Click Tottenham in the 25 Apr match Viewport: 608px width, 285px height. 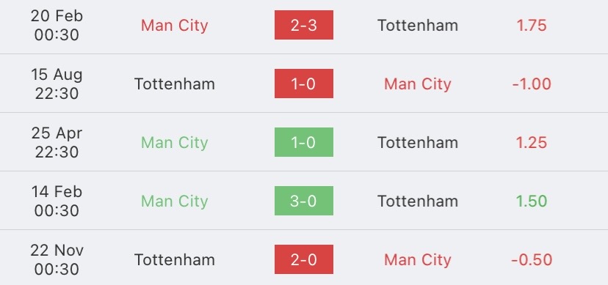click(418, 142)
